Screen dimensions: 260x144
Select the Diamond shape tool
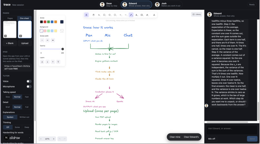coord(110,15)
